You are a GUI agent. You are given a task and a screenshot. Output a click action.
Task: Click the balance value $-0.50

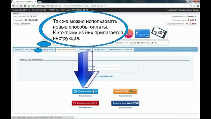pos(191,20)
